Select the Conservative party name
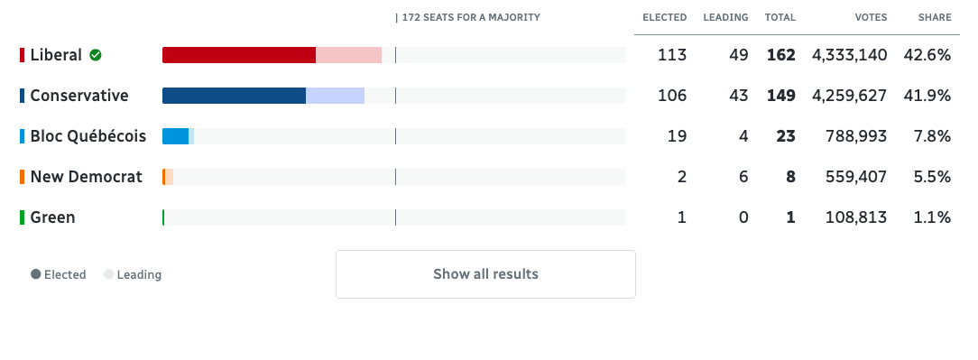The image size is (978, 360). [x=79, y=96]
